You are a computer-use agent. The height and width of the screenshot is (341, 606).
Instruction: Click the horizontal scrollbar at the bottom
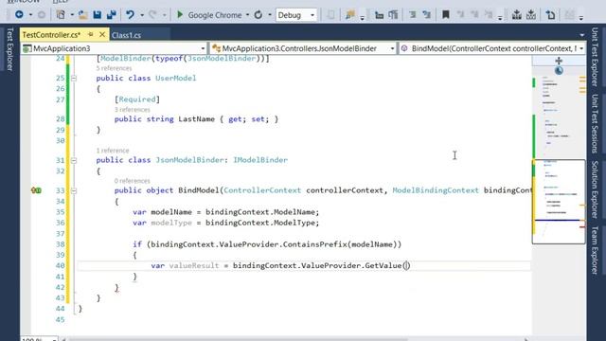238,339
